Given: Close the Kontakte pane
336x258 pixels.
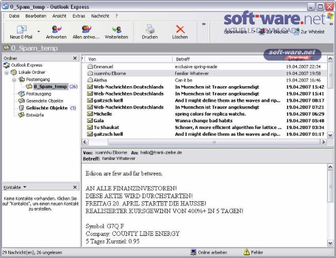Looking at the screenshot, I should pyautogui.click(x=75, y=187).
